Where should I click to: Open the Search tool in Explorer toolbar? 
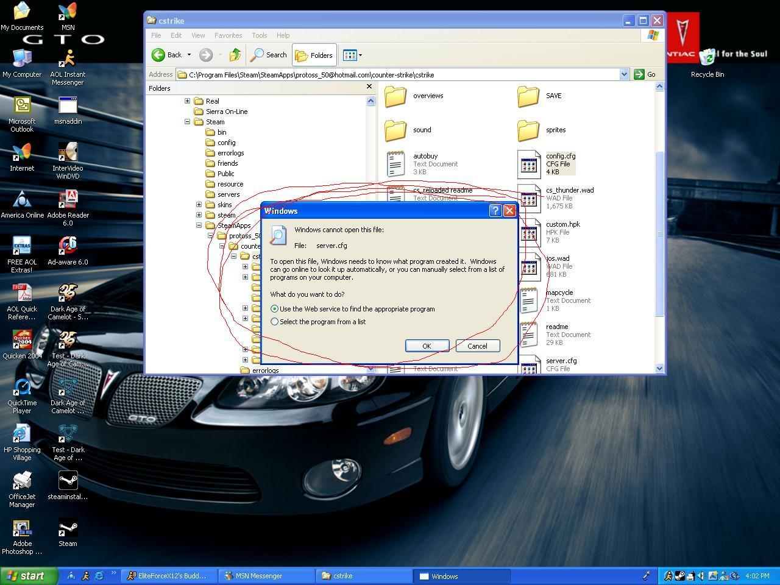click(x=269, y=55)
